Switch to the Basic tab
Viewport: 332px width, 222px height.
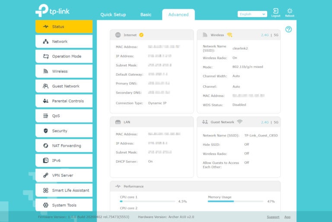146,15
